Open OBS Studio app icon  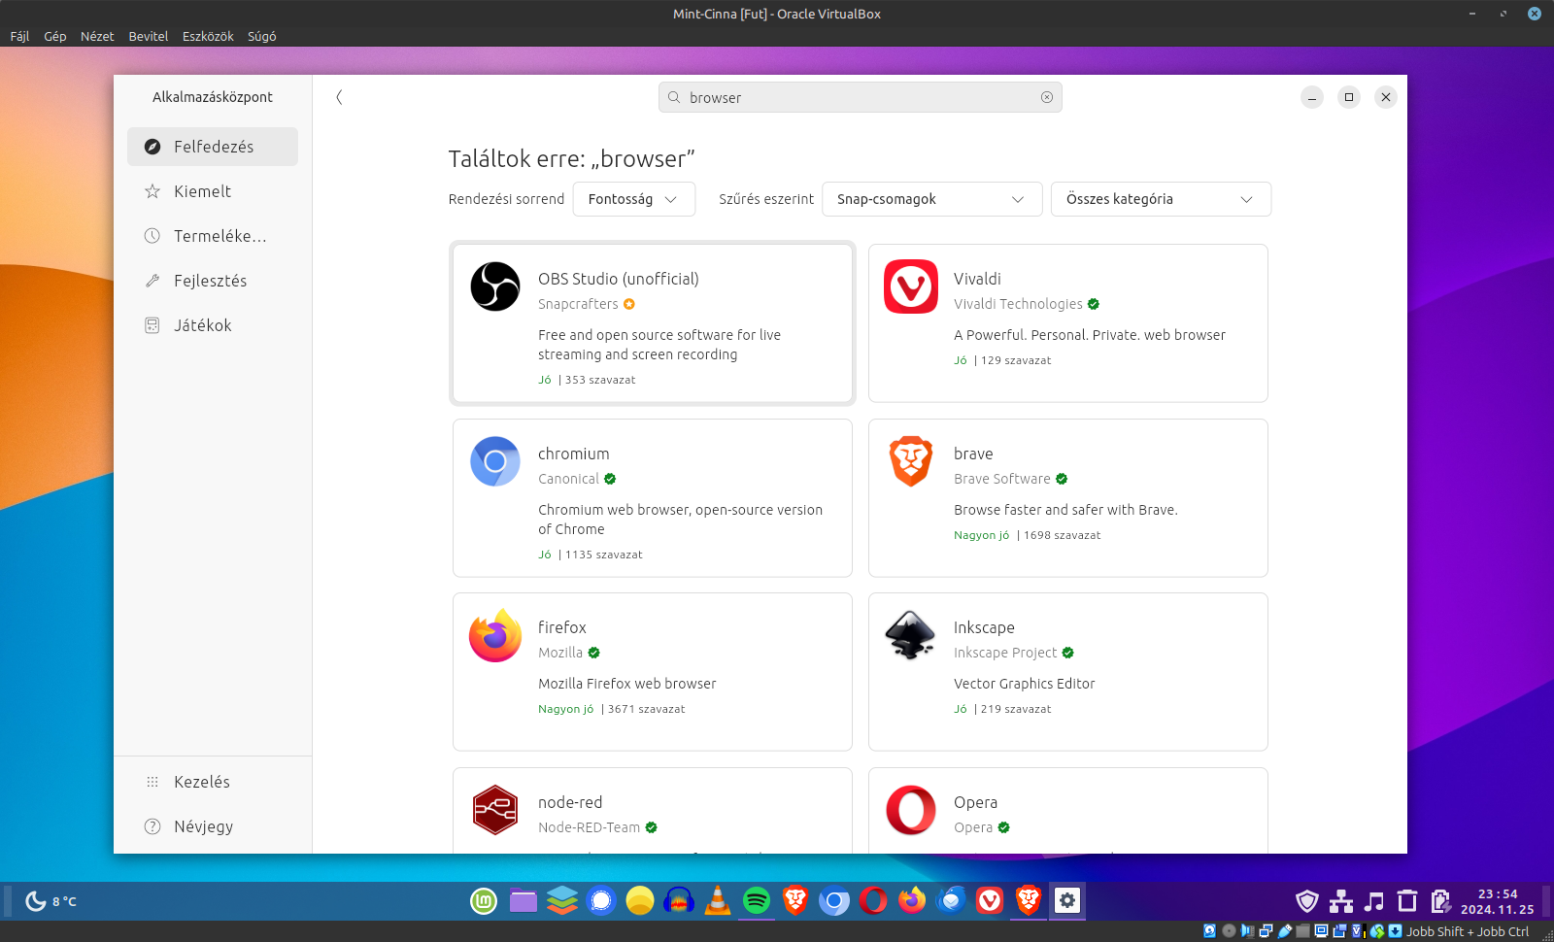pyautogui.click(x=495, y=286)
